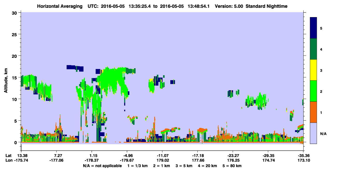Click latitude value -17.18
337x173 pixels.
(x=198, y=156)
